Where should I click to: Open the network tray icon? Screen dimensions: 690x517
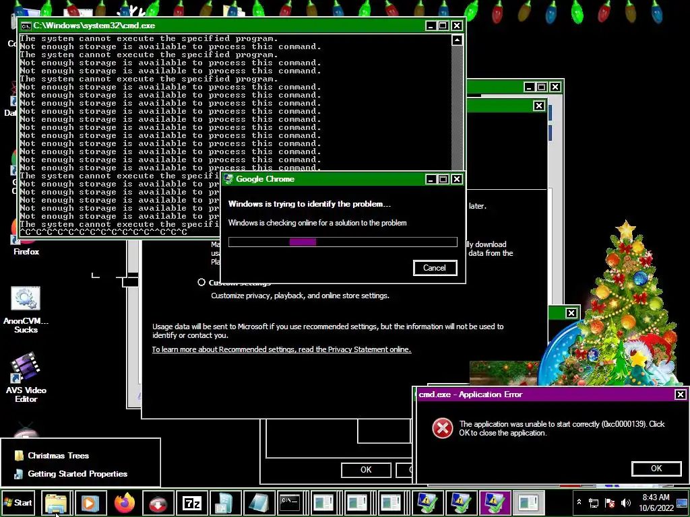point(594,502)
